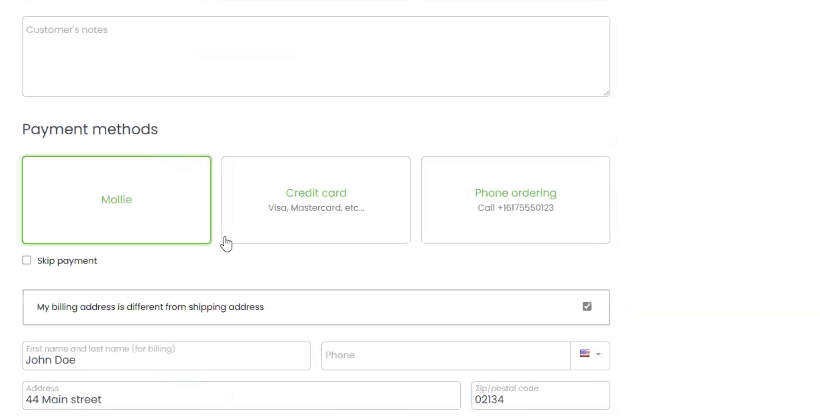Click the US flag icon
The height and width of the screenshot is (417, 820).
click(x=584, y=353)
